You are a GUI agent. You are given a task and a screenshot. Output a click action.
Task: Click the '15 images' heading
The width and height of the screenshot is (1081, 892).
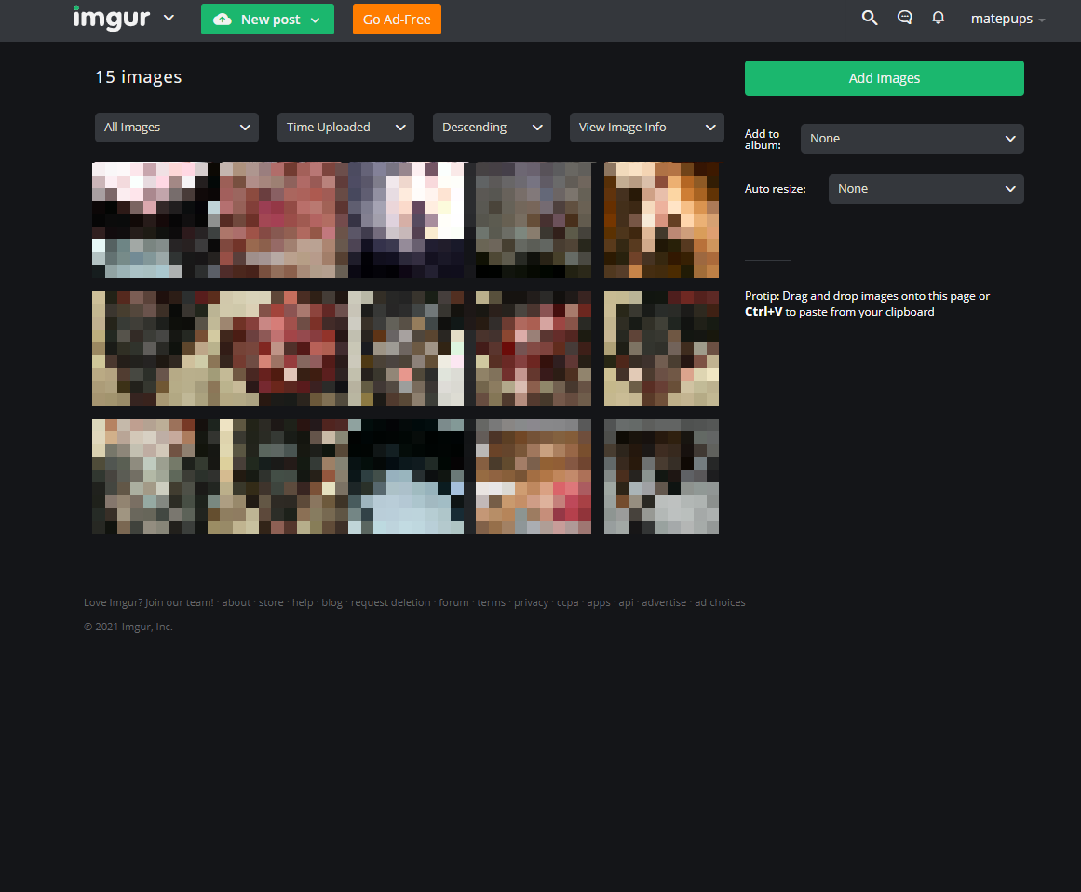[x=139, y=77]
